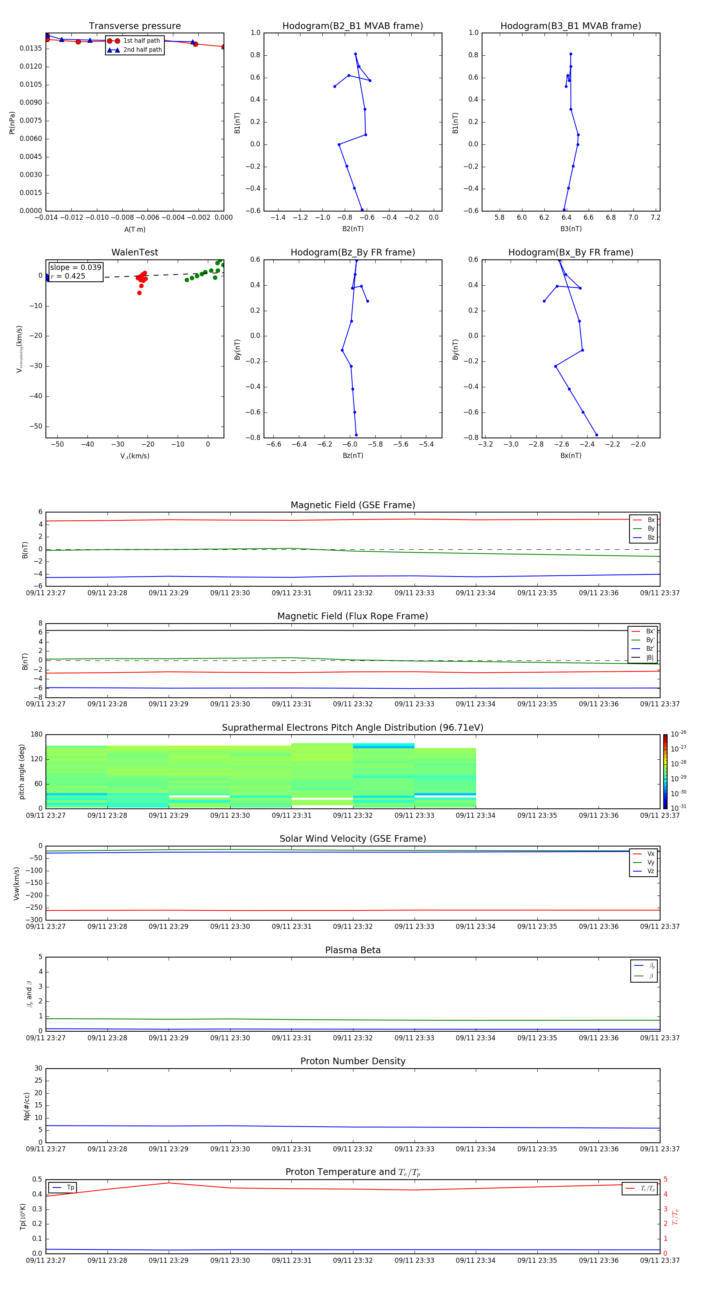Select the Transverse pressure plot title
Viewport: 706px width, 1295px height.
pos(135,26)
